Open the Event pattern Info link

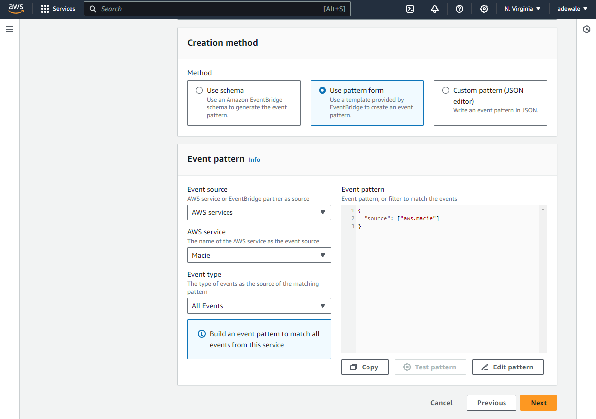(254, 160)
